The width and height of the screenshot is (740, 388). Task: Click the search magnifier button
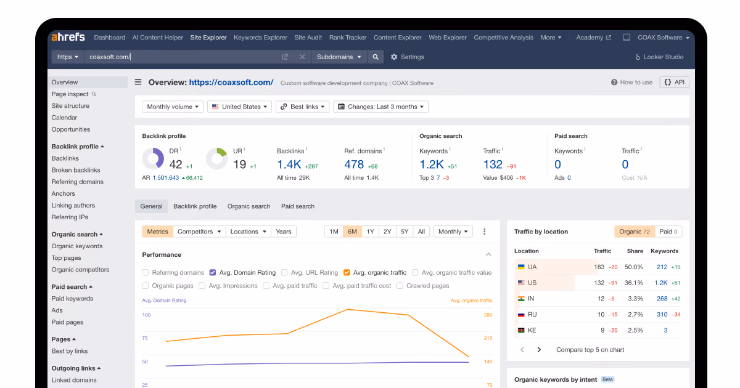pyautogui.click(x=375, y=57)
